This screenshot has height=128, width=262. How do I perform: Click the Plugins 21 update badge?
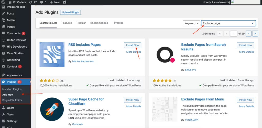pos(19,82)
